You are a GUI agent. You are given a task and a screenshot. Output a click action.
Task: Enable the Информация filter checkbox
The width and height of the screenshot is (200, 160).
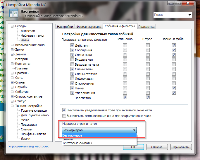(x=72, y=78)
